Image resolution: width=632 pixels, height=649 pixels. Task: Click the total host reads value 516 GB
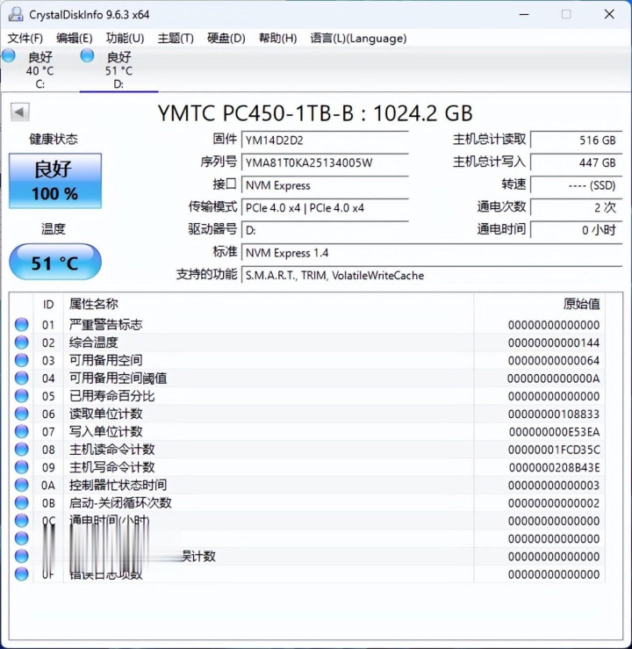point(576,140)
